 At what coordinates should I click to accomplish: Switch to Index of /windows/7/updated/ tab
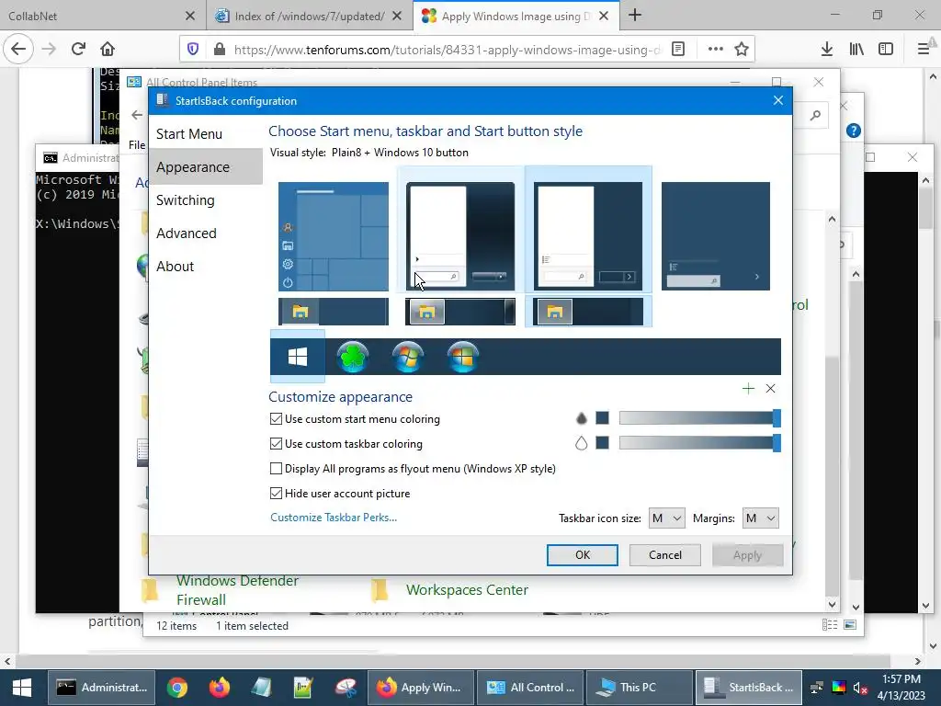pos(310,17)
